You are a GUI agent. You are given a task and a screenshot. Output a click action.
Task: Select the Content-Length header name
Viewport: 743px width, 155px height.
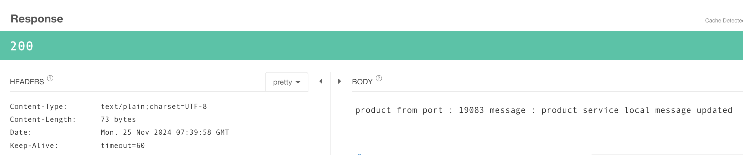[x=43, y=119]
